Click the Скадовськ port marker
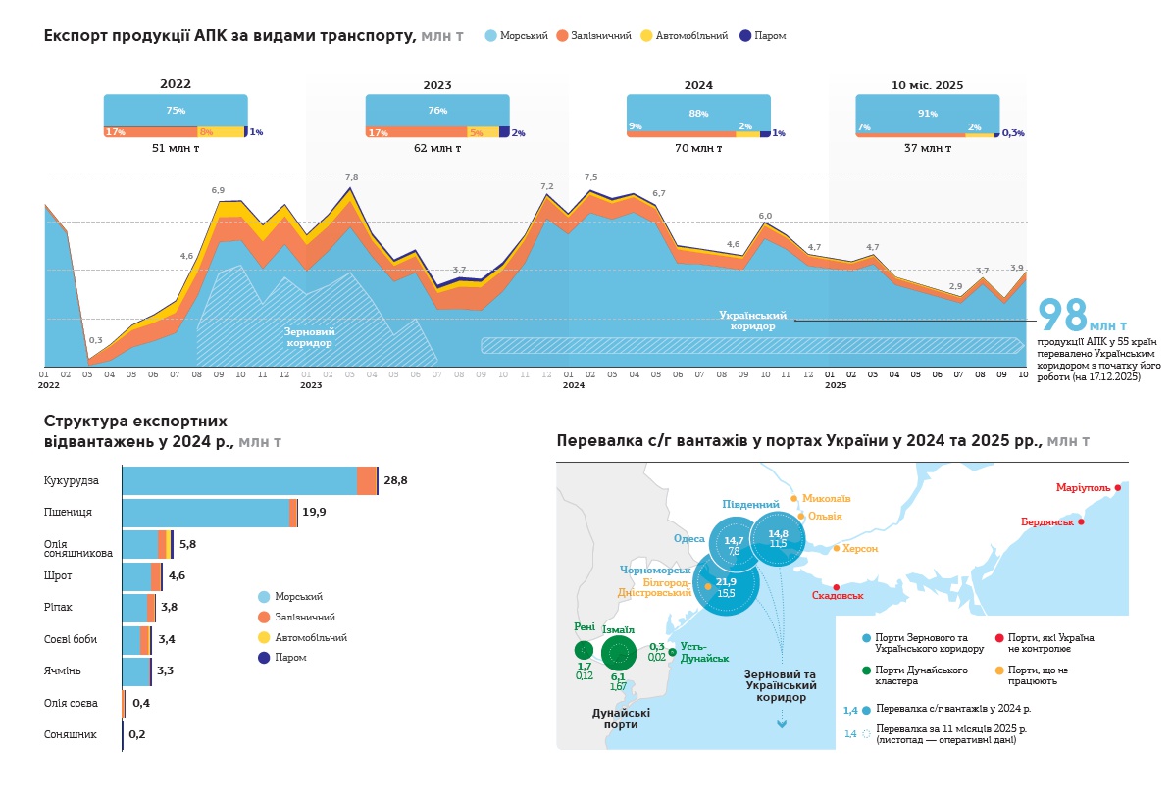Screen dimensions: 1172x794 (836, 586)
